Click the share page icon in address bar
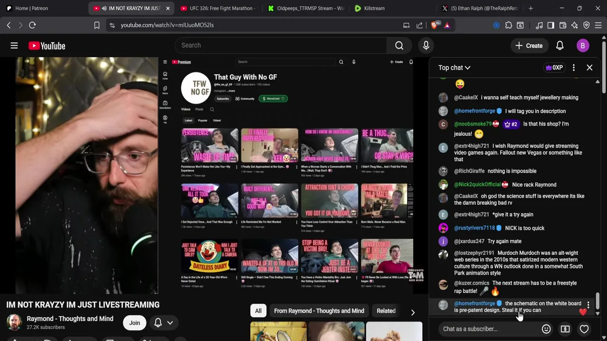This screenshot has width=607, height=341. 420,25
